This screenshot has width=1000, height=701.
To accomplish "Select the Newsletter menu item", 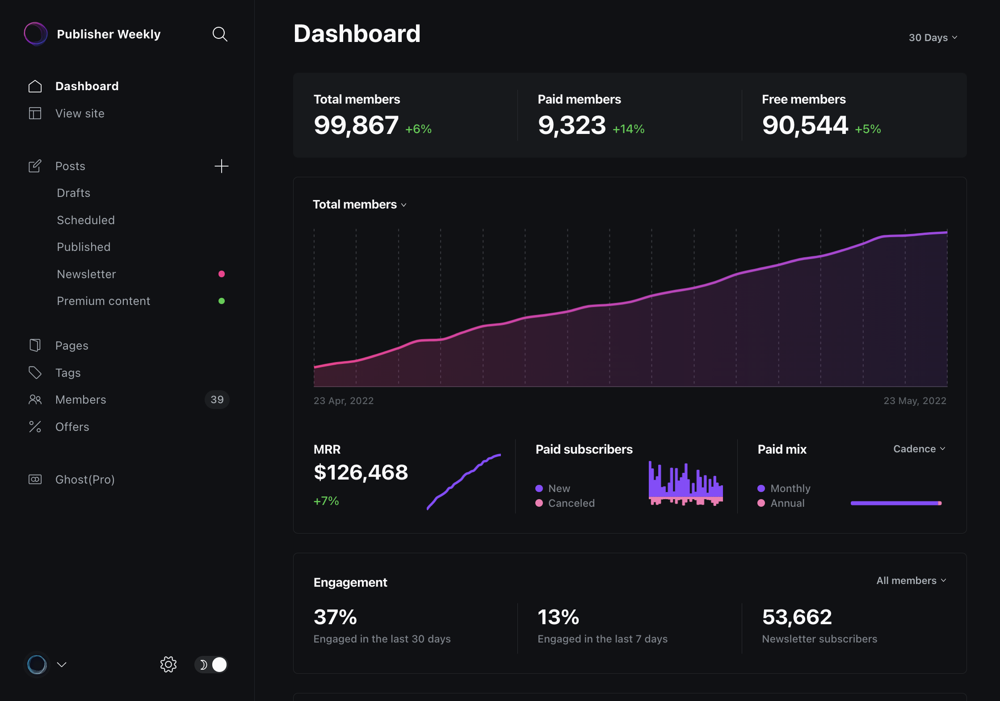I will click(x=87, y=274).
